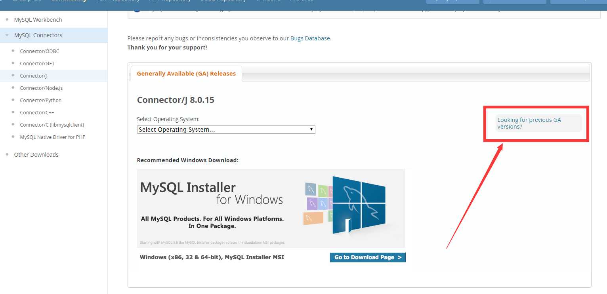The height and width of the screenshot is (294, 607).
Task: Follow the Bugs Database link
Action: pyautogui.click(x=310, y=38)
